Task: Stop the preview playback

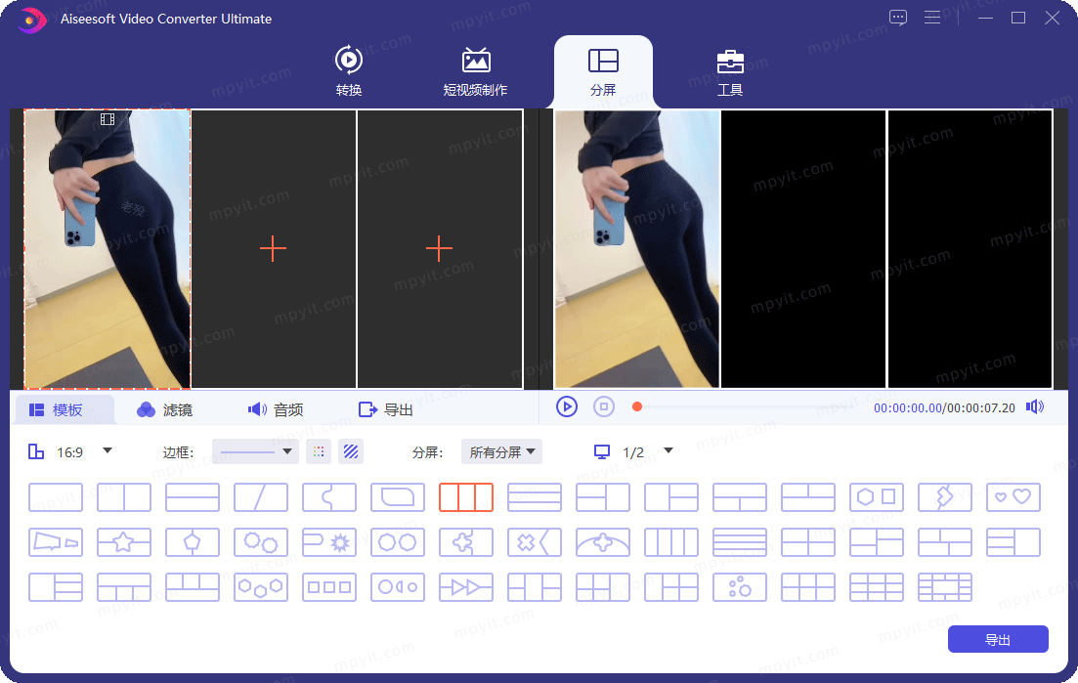Action: 604,406
